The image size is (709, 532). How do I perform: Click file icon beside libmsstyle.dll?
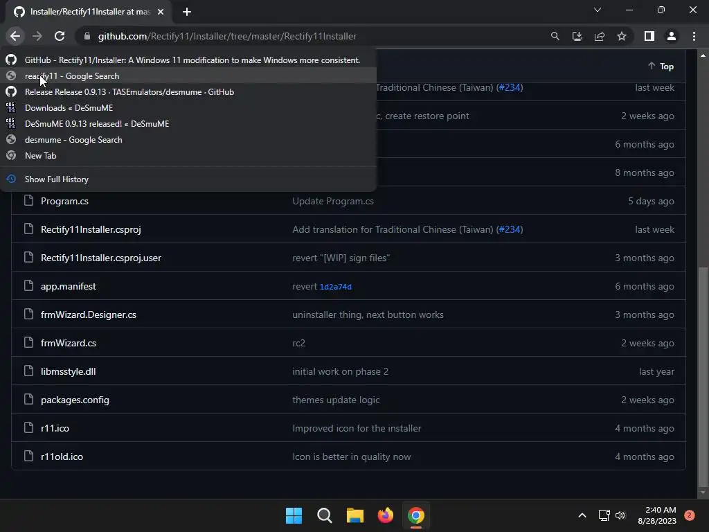28,371
